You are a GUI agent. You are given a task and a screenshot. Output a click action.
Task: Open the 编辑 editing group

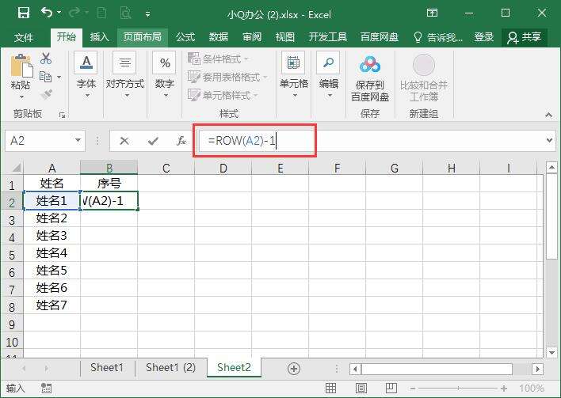click(329, 75)
